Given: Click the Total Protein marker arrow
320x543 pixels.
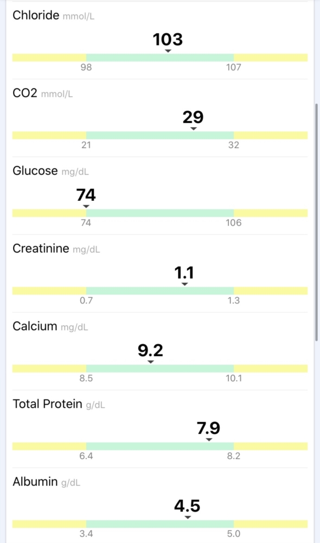Looking at the screenshot, I should point(209,439).
